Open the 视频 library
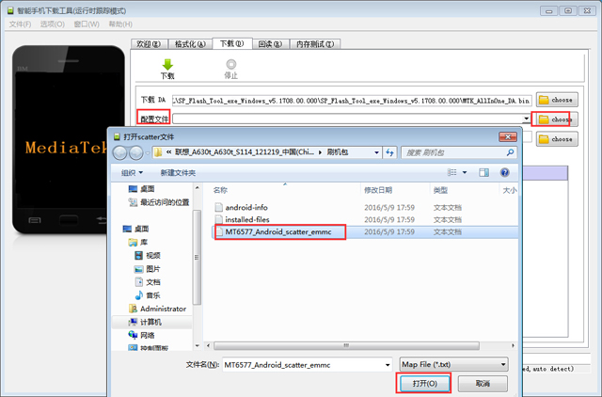The image size is (602, 397). [x=152, y=255]
